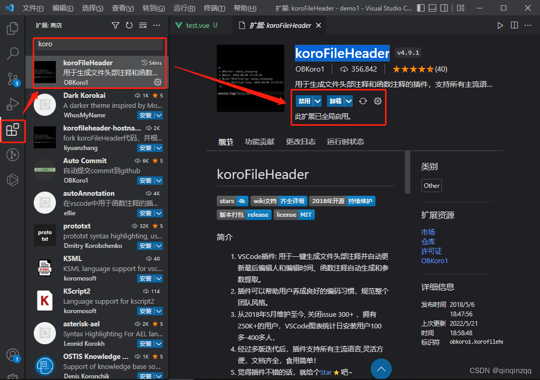This screenshot has width=540, height=380.
Task: Open the OBKoro1 resource link
Action: click(435, 261)
